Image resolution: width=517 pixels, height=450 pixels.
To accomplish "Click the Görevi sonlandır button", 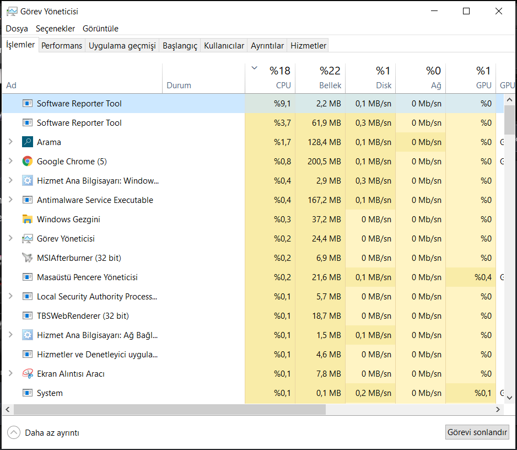I will pyautogui.click(x=477, y=432).
